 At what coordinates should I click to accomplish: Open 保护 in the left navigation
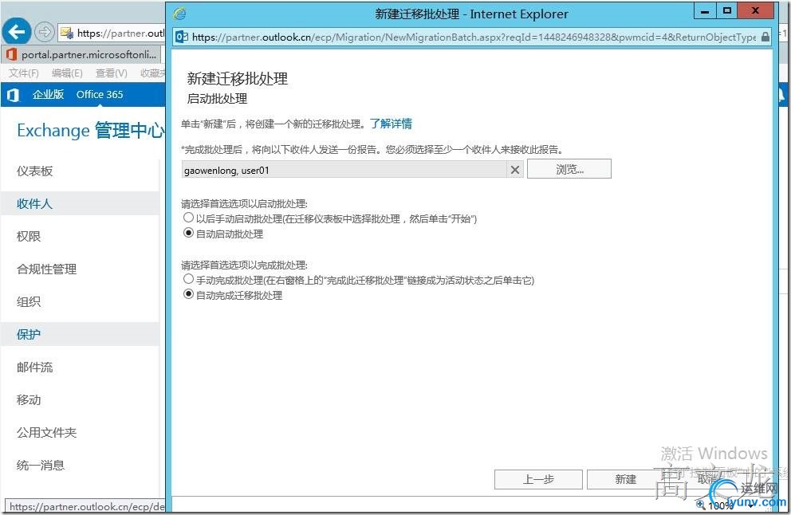click(28, 334)
